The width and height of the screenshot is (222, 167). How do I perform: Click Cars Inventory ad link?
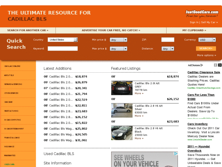[198, 124]
